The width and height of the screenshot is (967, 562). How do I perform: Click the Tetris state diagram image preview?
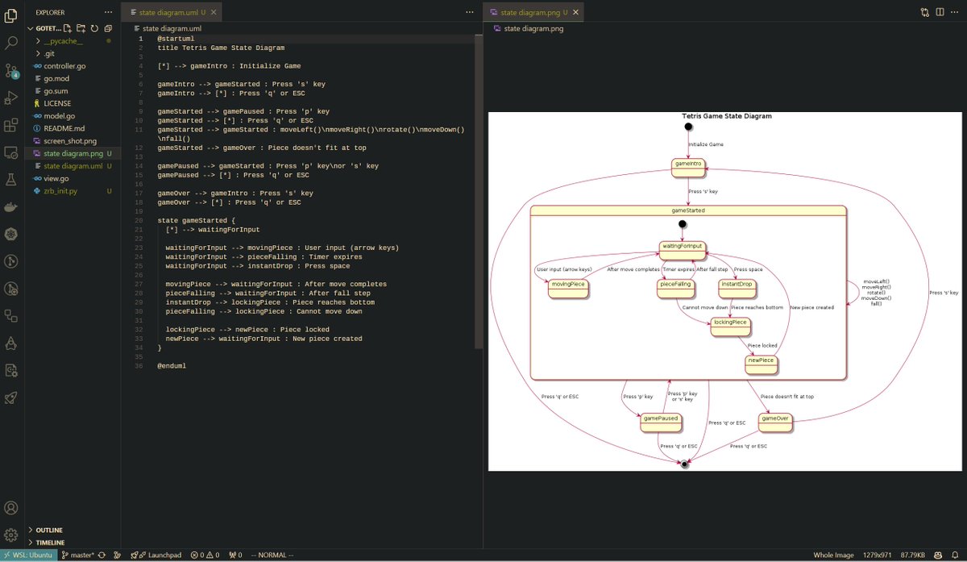[725, 291]
